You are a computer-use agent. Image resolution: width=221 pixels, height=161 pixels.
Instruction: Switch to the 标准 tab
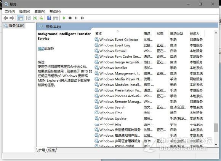pyautogui.click(x=51, y=150)
